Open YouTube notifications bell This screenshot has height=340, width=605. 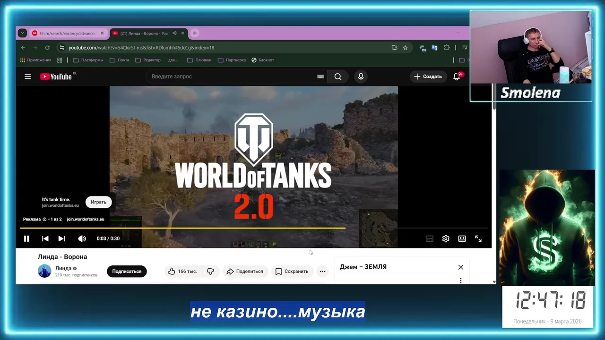[457, 76]
